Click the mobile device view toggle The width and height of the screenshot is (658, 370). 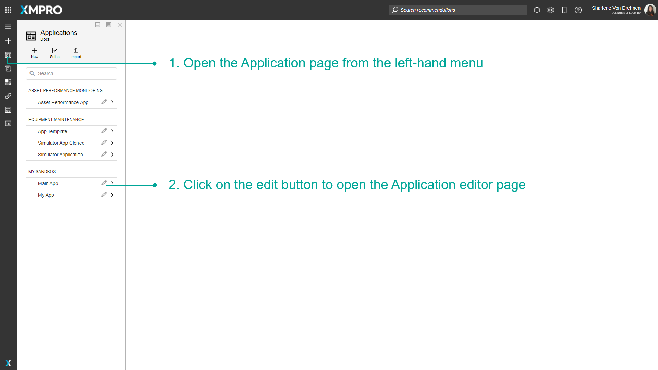564,10
